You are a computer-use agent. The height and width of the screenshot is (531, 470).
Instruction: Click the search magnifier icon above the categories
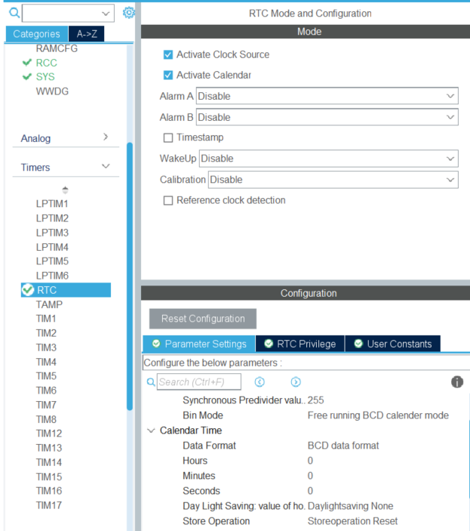(14, 13)
